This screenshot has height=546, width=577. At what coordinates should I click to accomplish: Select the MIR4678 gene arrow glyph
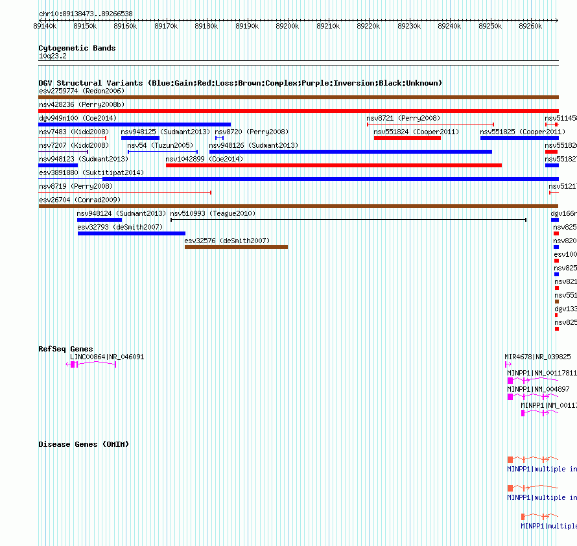pyautogui.click(x=508, y=364)
